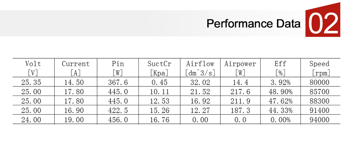The image size is (353, 141).
Task: Select the 14.50 current value
Action: tap(74, 82)
